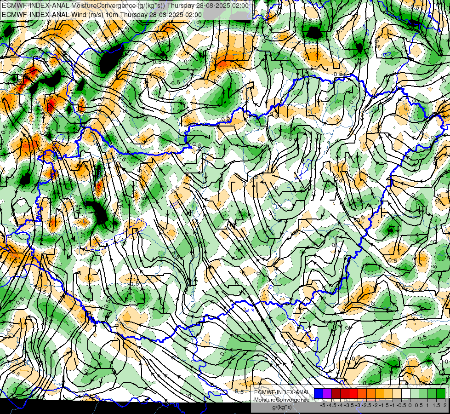Click the MoistureConvergence title line at top

(125, 6)
